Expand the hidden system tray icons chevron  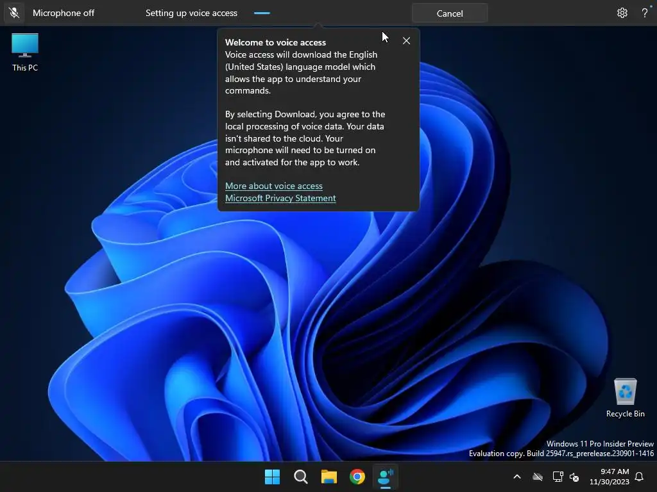click(517, 477)
